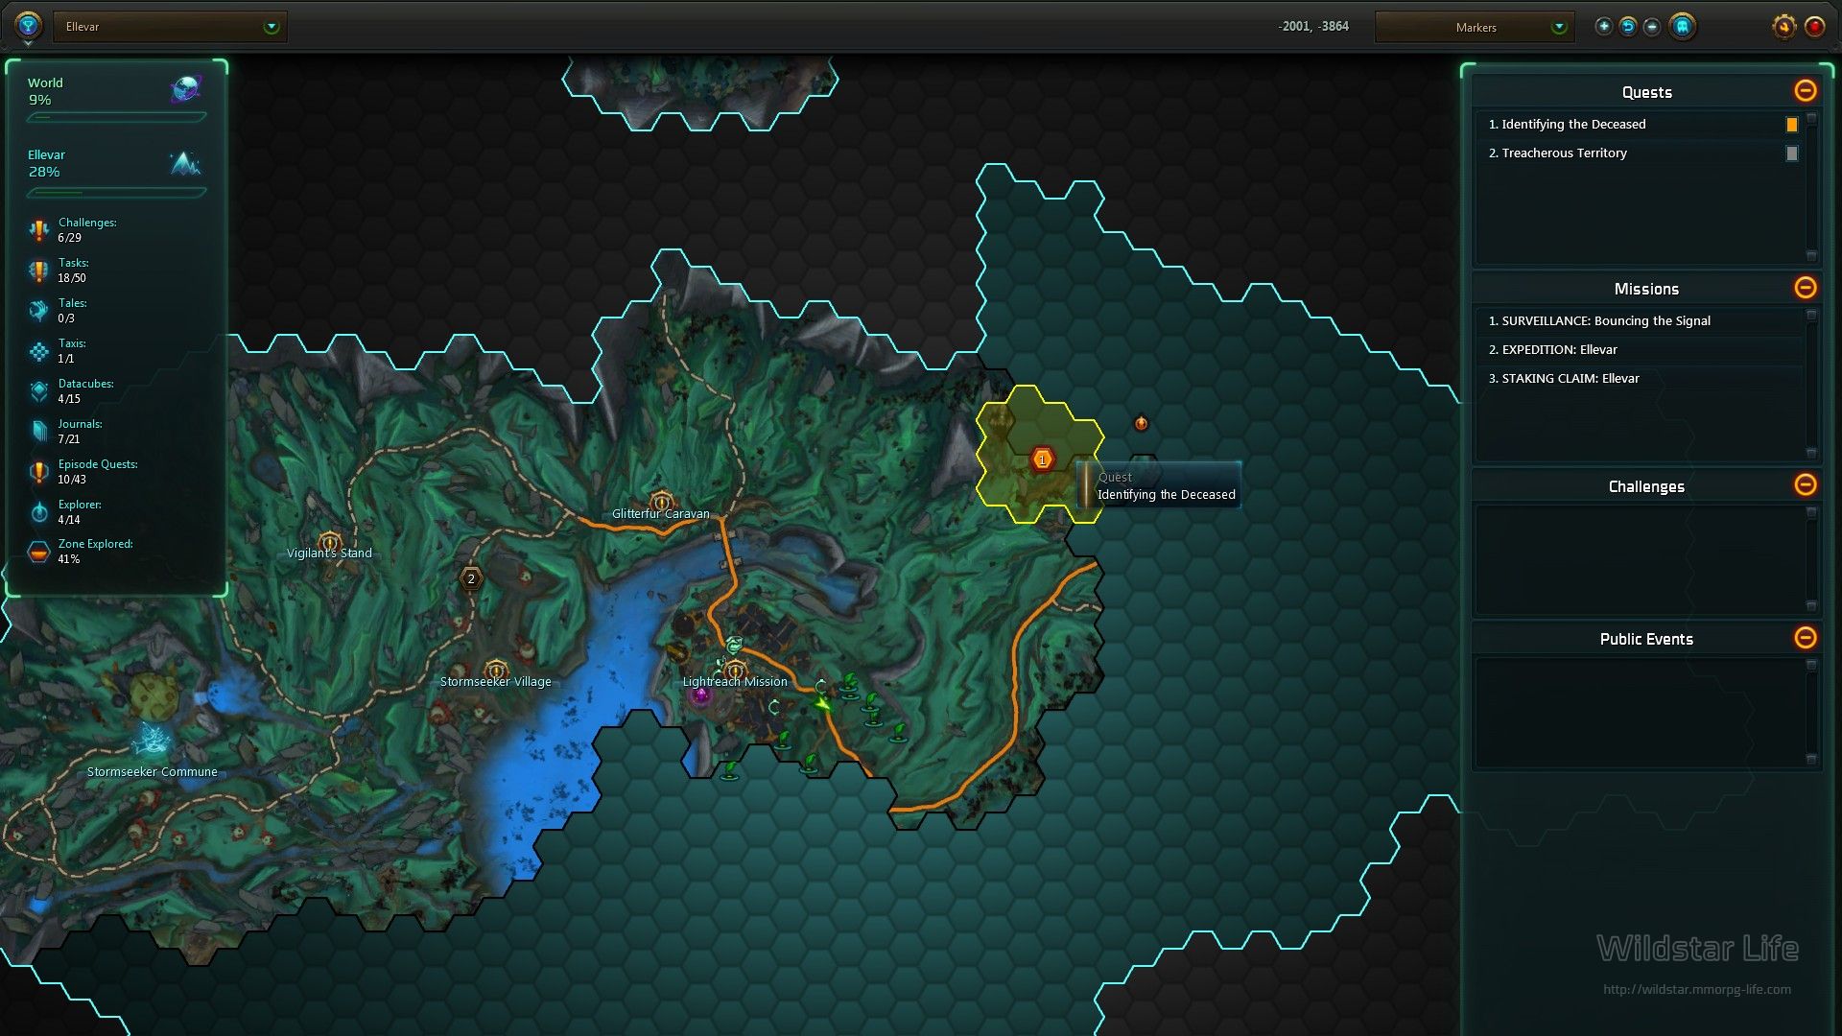Click the Challenges 6/29 icon
The image size is (1842, 1036).
pos(38,230)
